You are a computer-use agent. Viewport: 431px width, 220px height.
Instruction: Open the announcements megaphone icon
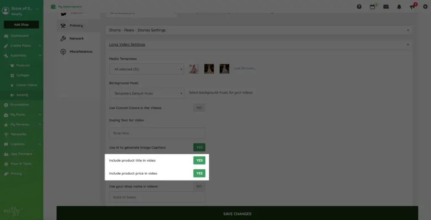(412, 7)
